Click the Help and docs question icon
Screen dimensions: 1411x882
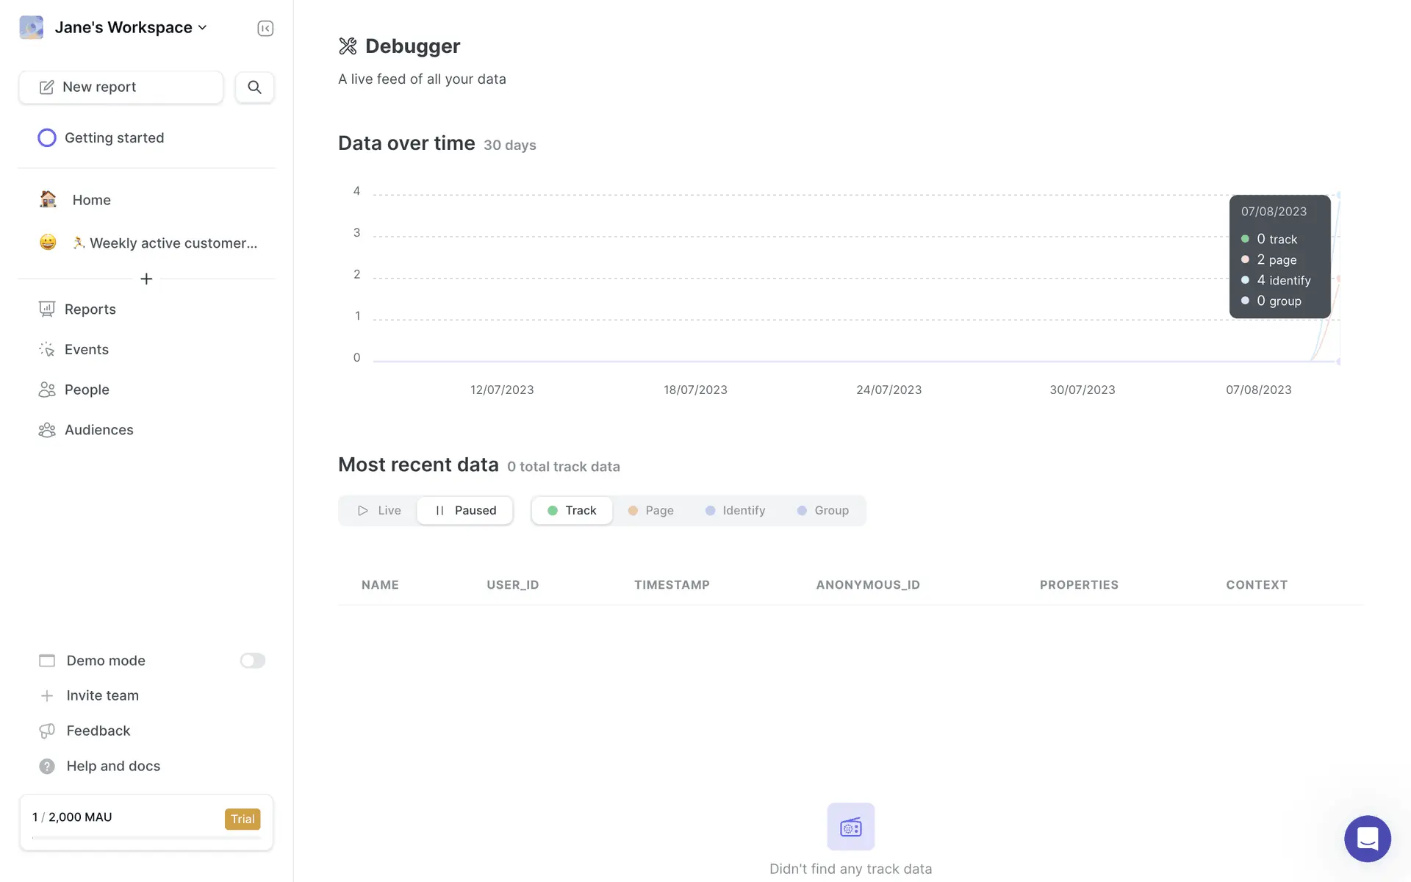[47, 766]
